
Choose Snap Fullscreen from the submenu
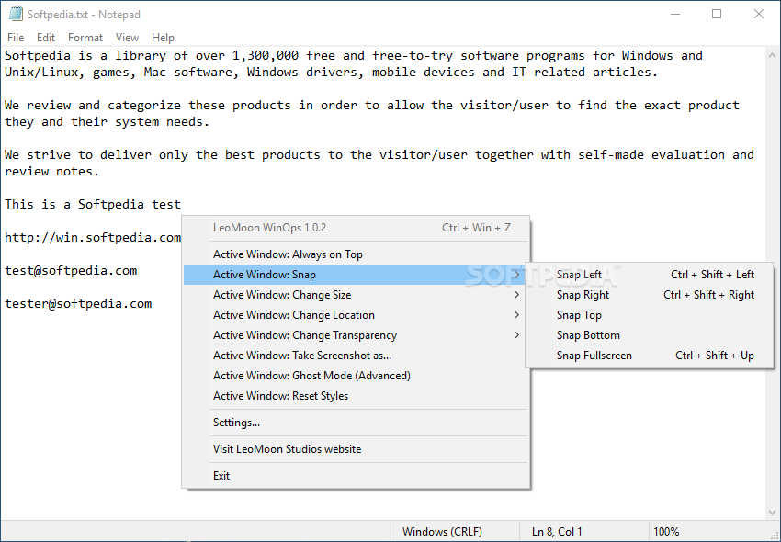coord(650,356)
